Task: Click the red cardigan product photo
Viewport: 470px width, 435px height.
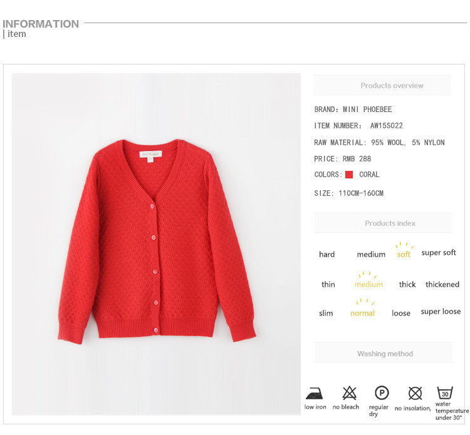Action: point(157,244)
